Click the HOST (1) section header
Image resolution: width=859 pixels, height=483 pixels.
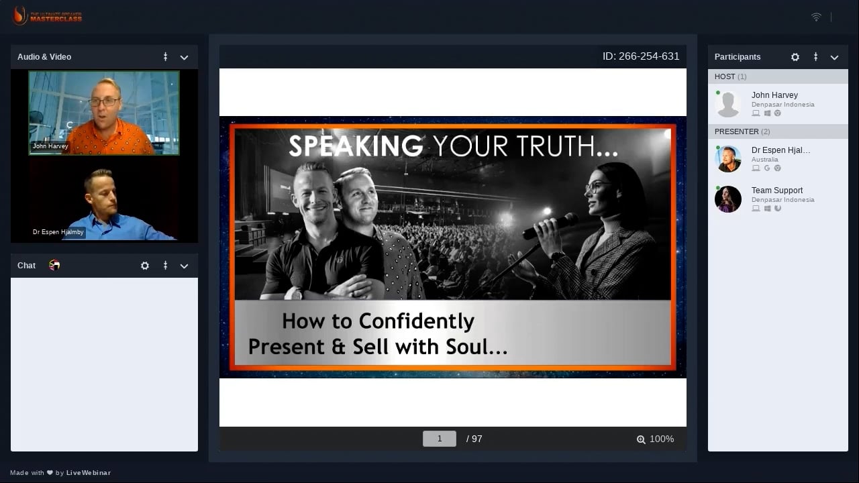778,76
